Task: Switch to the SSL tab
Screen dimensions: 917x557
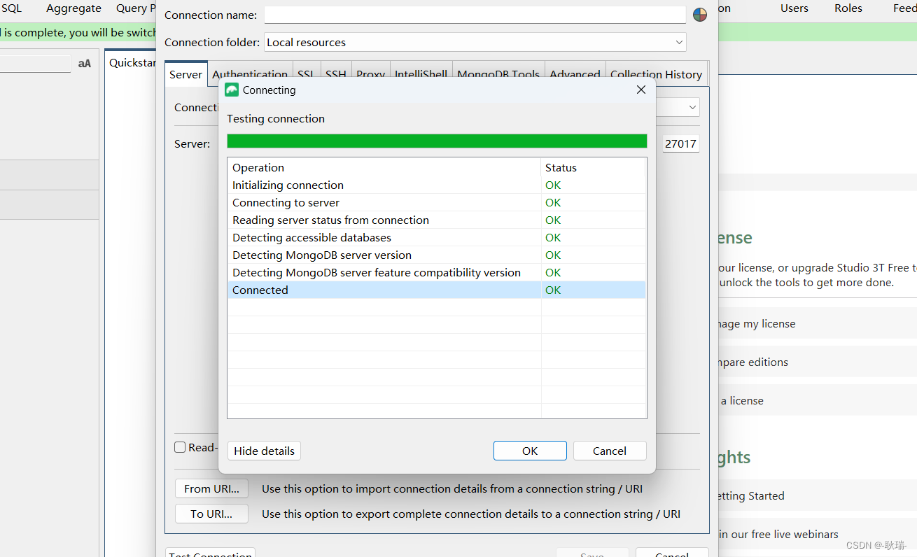Action: point(306,74)
